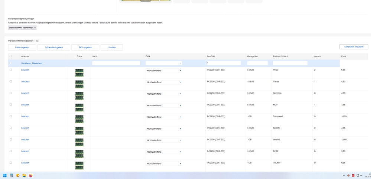Screen dimensions: 371x179
Task: Select the Transcend row checkbox
Action: pos(11,116)
